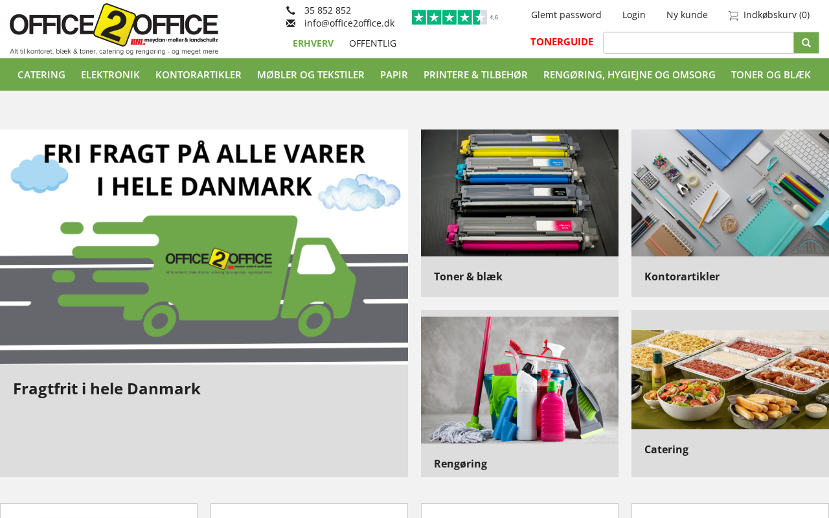
Task: Switch to ERHVERV customer mode
Action: pyautogui.click(x=313, y=43)
